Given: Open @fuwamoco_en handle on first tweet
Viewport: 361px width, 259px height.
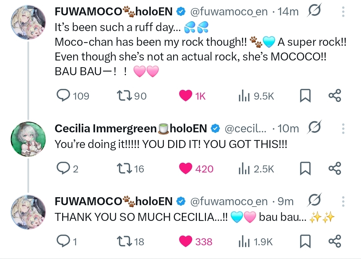Looking at the screenshot, I should tap(229, 12).
